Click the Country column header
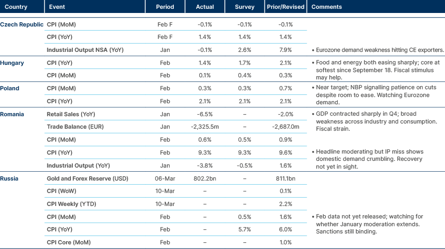 point(16,7)
